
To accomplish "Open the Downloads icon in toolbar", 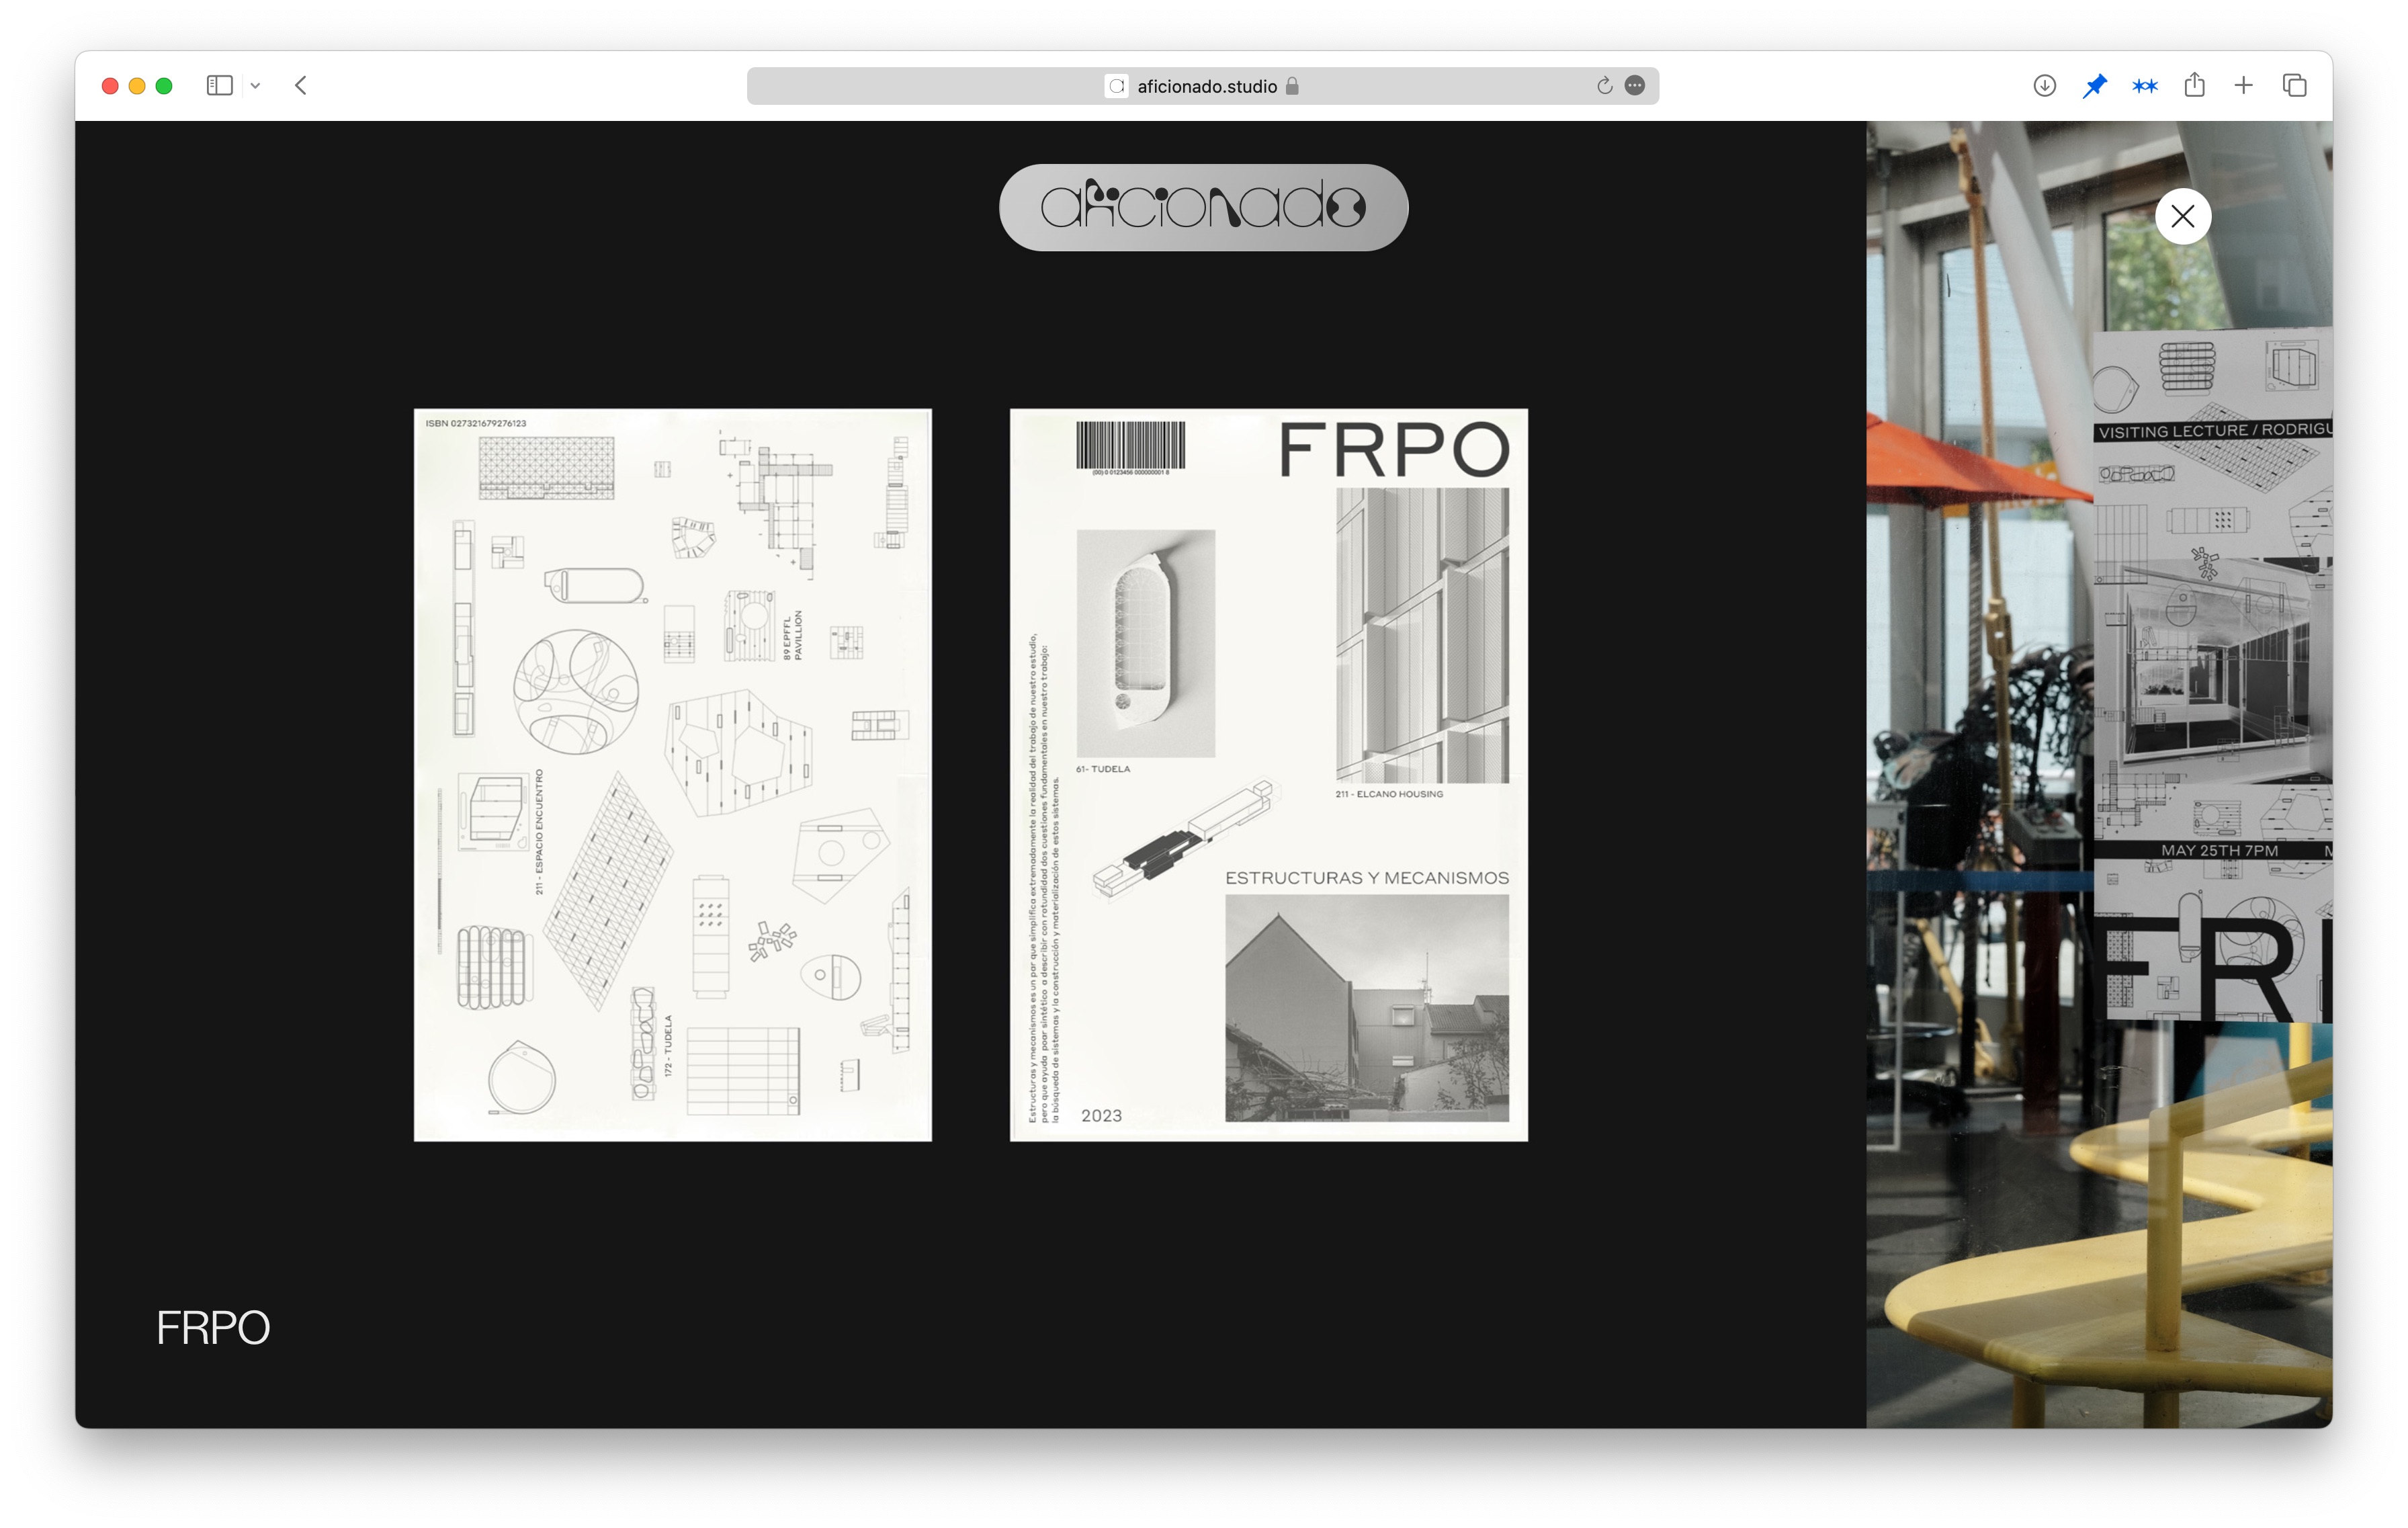I will coord(2044,86).
